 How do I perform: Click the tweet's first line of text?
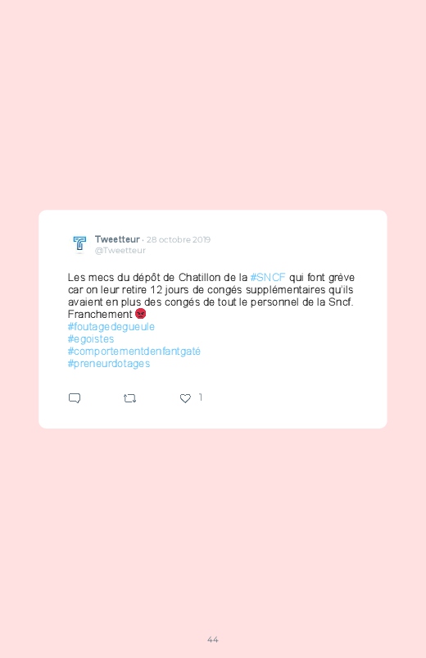[211, 278]
